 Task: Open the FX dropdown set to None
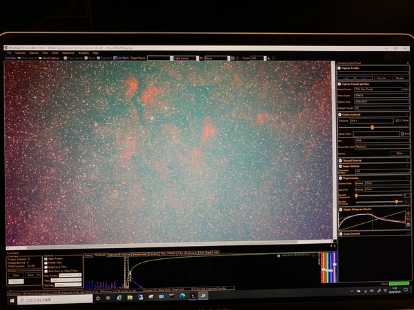[217, 59]
